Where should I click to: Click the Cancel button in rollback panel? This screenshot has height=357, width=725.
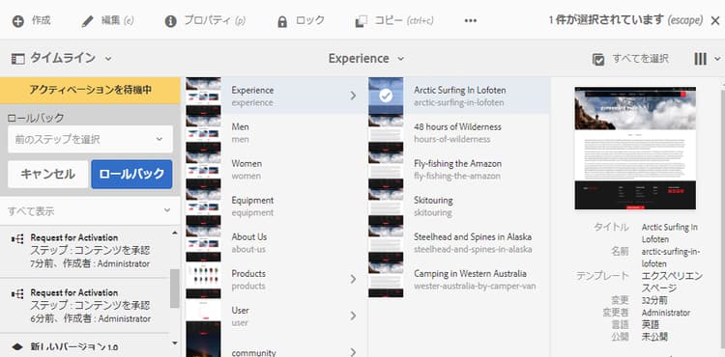coord(48,174)
